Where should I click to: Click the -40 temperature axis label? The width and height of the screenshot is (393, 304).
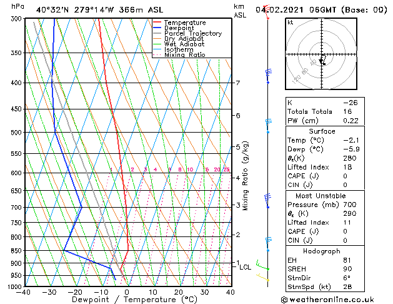[x=23, y=292]
